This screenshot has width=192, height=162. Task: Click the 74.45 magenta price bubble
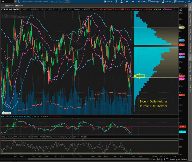[x=182, y=54]
